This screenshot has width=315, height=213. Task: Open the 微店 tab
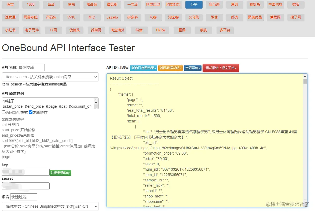tap(296, 4)
